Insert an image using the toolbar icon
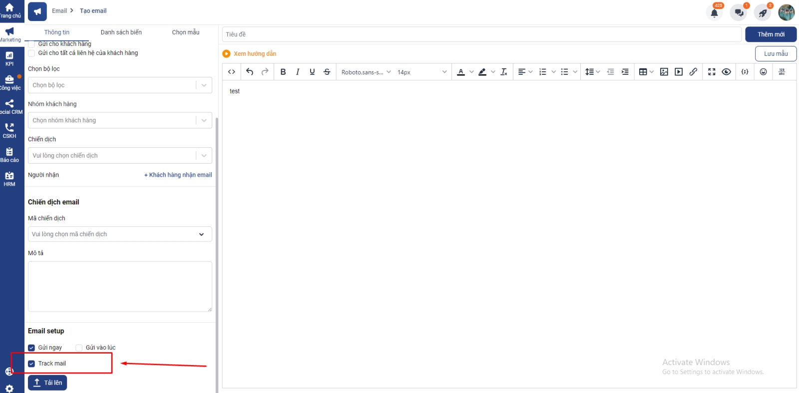 (x=664, y=72)
